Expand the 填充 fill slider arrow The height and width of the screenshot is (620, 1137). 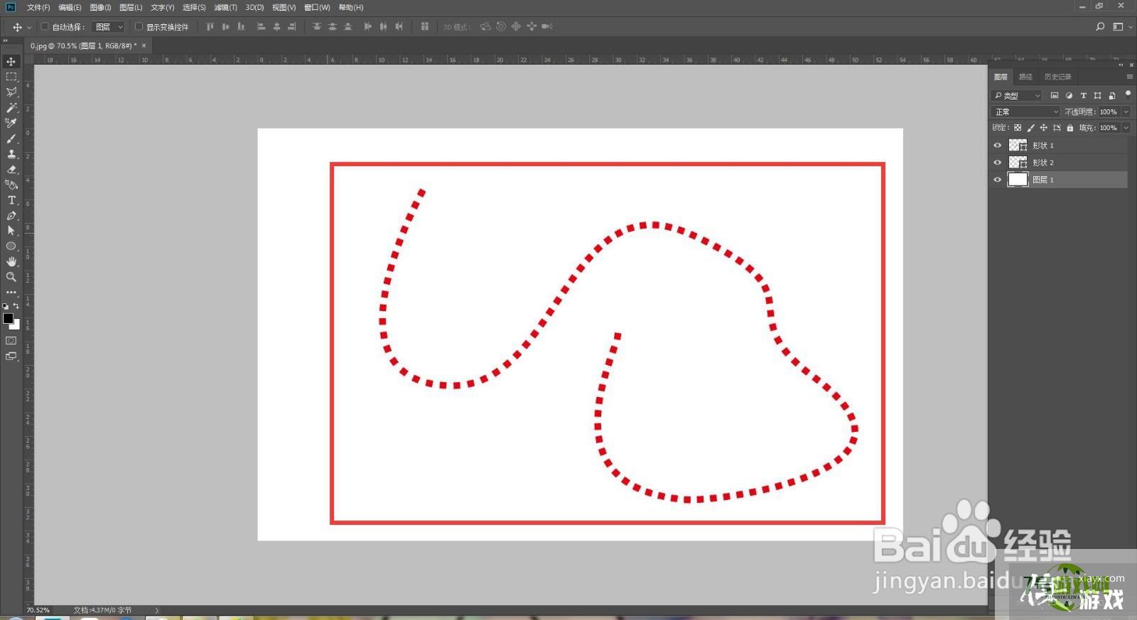pyautogui.click(x=1126, y=128)
